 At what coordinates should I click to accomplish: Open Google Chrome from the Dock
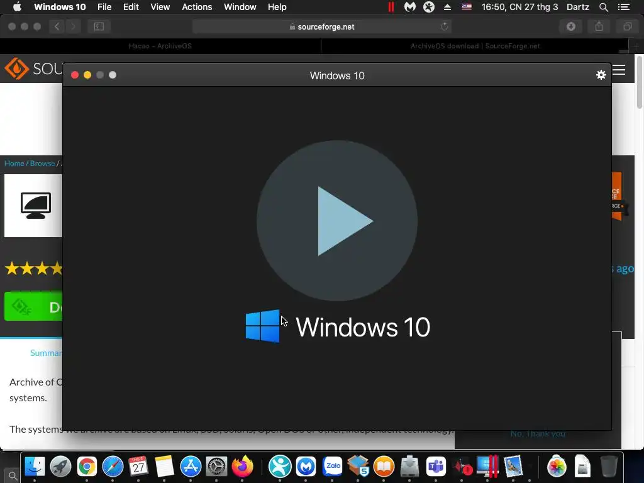(x=87, y=467)
